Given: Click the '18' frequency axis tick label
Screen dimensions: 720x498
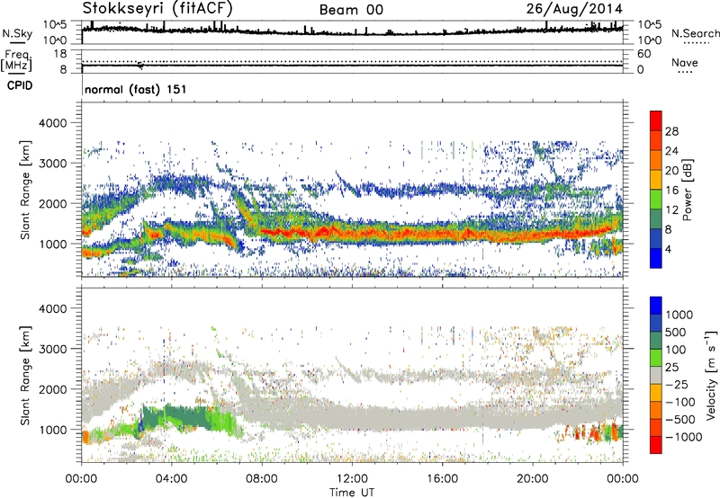Looking at the screenshot, I should click(60, 54).
